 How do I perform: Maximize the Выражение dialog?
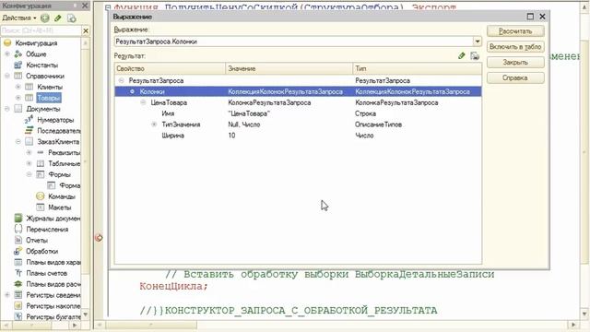[x=530, y=17]
